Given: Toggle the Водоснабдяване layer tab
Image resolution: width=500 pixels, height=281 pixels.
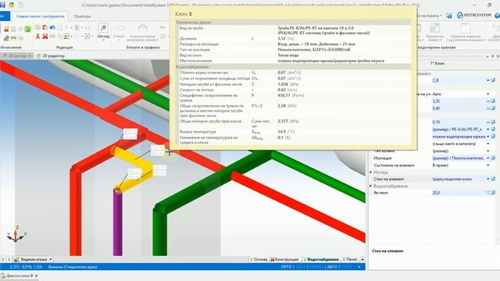Looking at the screenshot, I should pyautogui.click(x=320, y=259).
